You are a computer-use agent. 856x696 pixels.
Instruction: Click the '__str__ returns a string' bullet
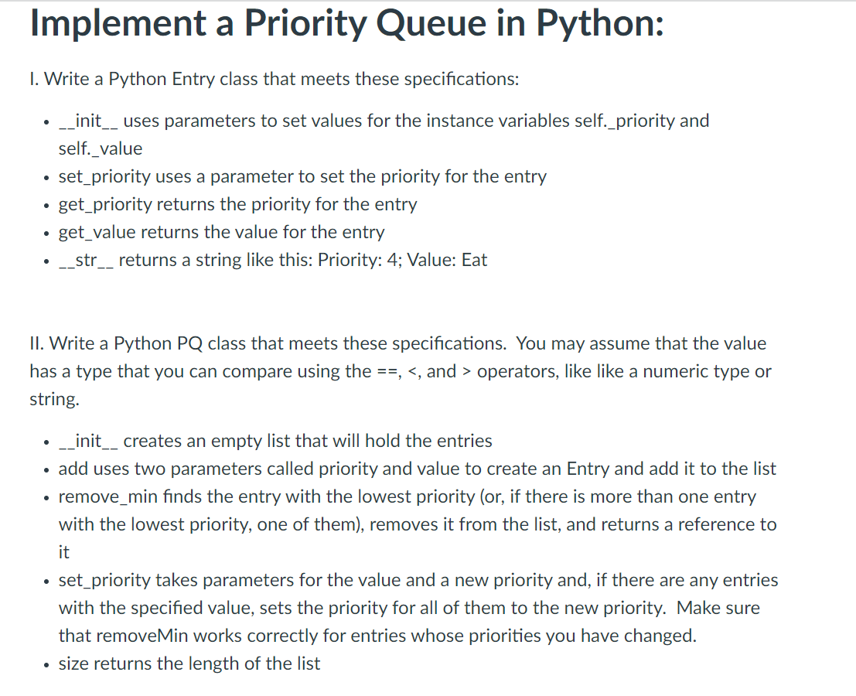click(272, 261)
